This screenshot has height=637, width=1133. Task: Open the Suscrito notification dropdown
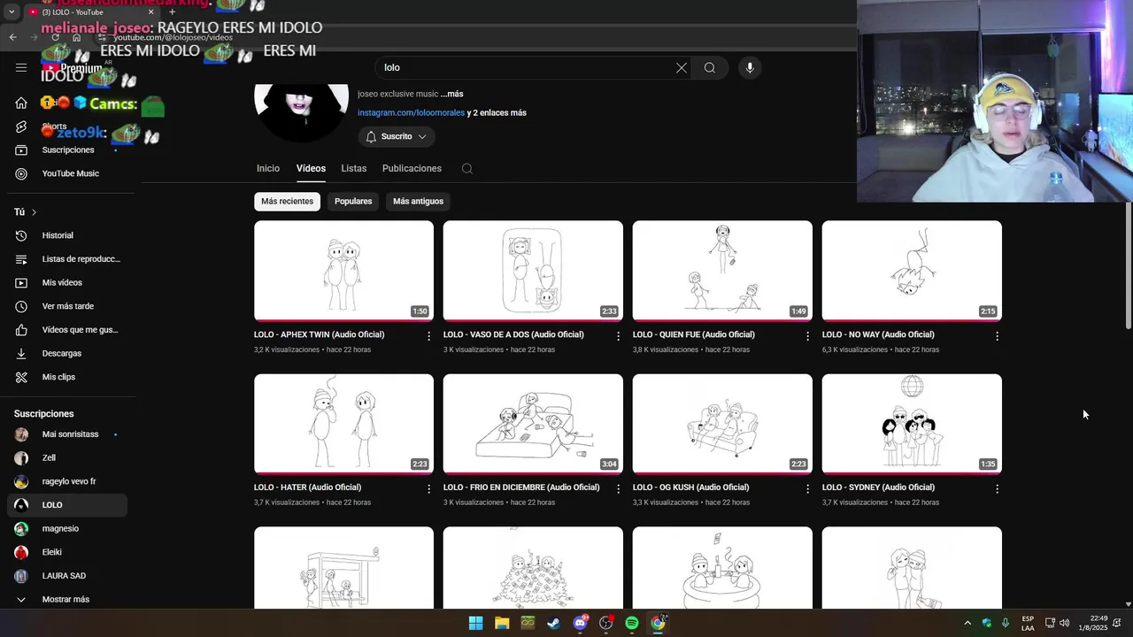tap(397, 136)
